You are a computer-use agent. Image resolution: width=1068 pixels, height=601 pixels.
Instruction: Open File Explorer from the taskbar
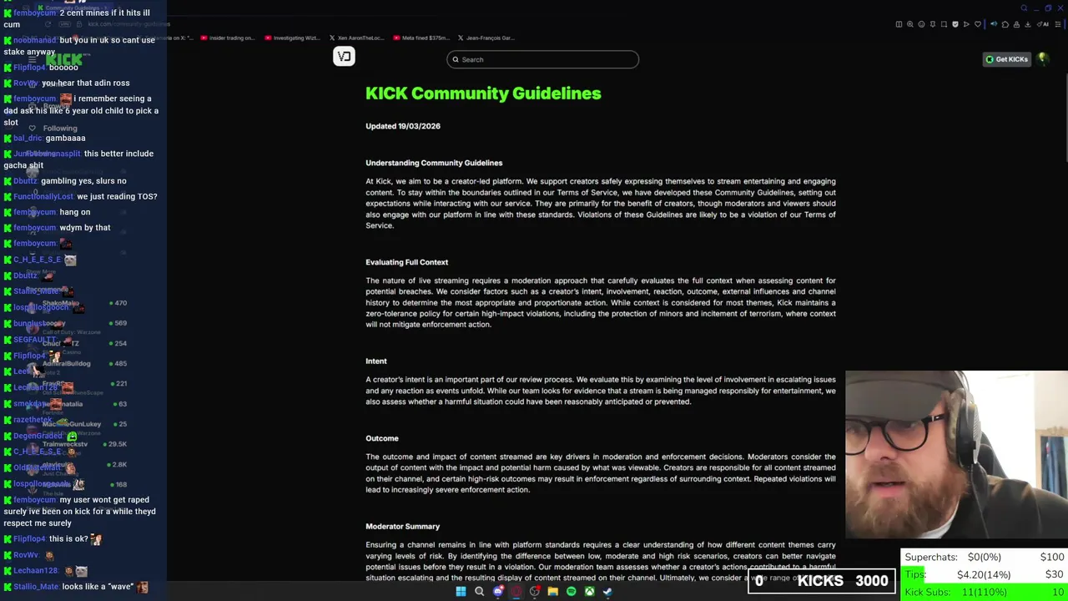pyautogui.click(x=552, y=592)
